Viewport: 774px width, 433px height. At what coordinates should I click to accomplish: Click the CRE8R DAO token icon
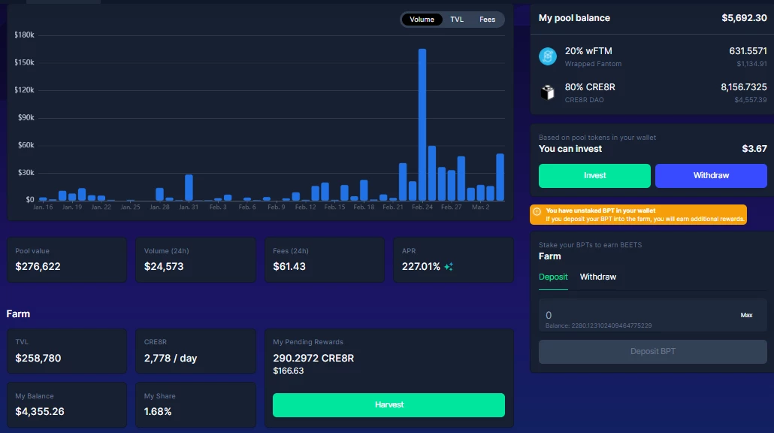[547, 92]
